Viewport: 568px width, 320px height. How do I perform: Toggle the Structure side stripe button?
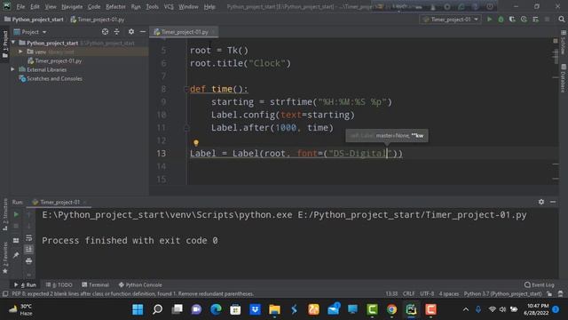click(5, 214)
